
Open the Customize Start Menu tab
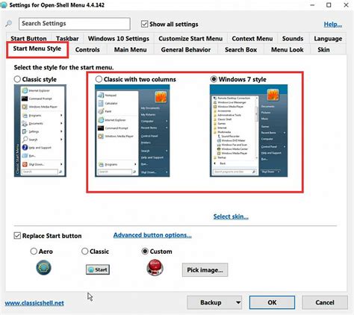click(x=190, y=39)
